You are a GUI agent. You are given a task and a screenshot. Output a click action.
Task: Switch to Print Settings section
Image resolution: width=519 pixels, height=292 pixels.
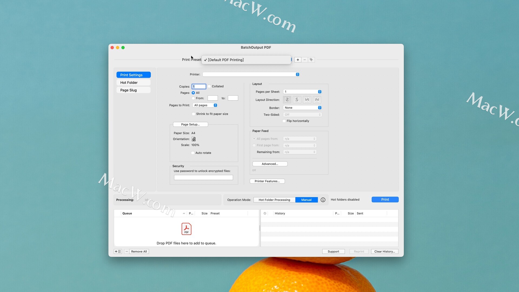click(134, 75)
